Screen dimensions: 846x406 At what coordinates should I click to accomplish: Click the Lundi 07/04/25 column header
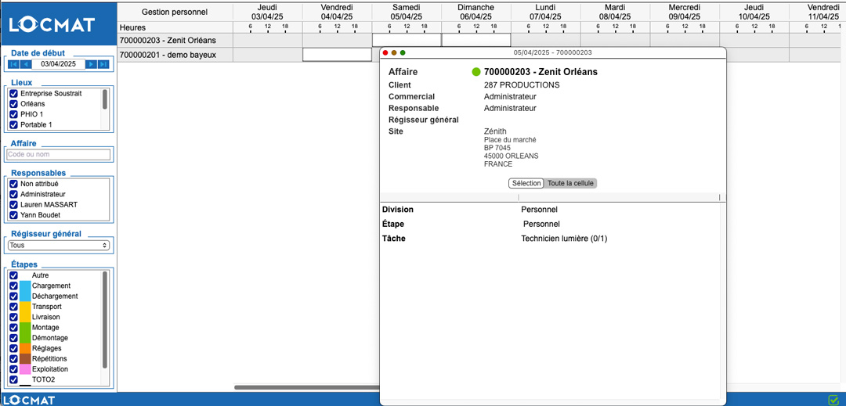(545, 13)
